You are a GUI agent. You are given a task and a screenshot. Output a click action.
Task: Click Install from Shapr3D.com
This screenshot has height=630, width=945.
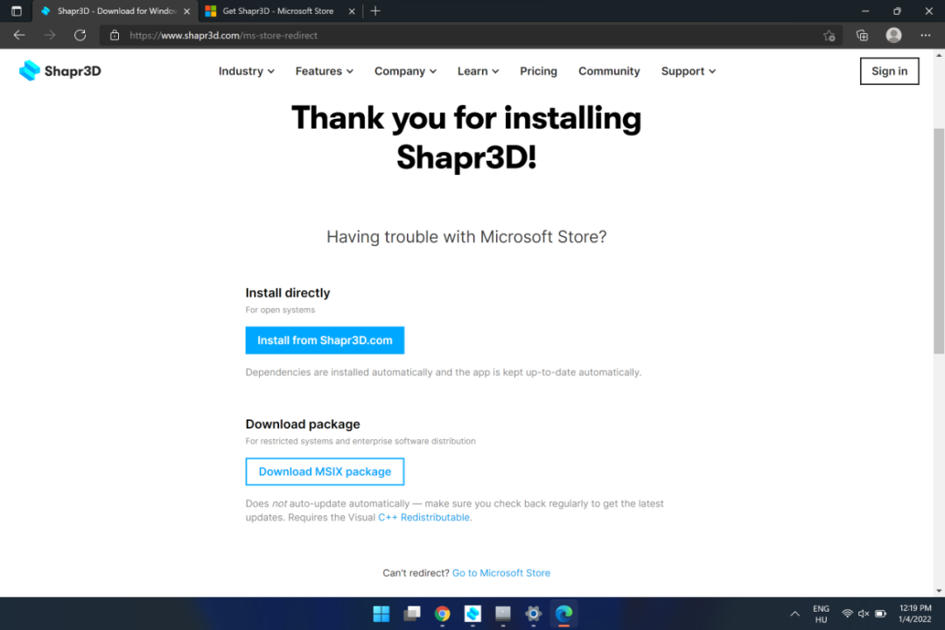pyautogui.click(x=325, y=339)
